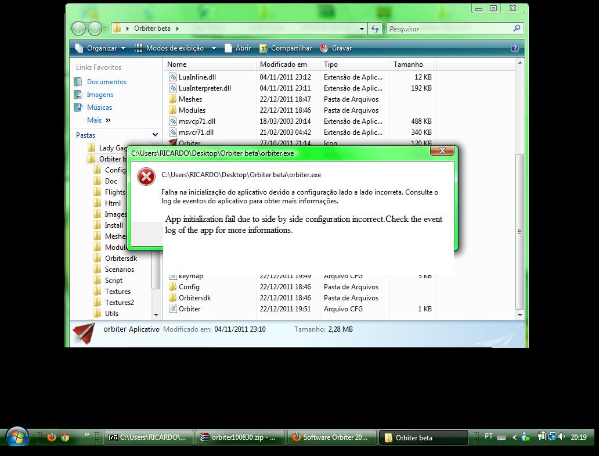599x456 pixels.
Task: Click the volume speaker tray icon
Action: [561, 436]
